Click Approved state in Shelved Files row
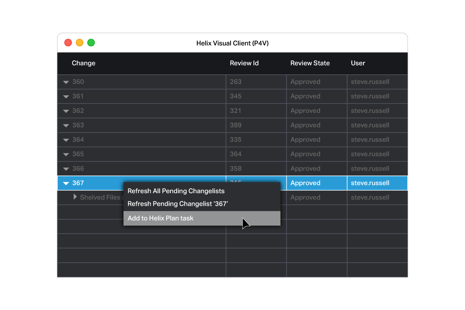 [305, 198]
